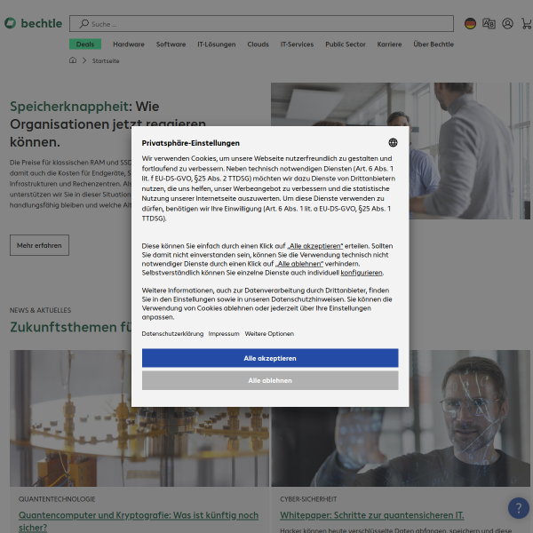Screen dimensions: 533x533
Task: Click the CYBER-SICHERHEIT category label
Action: coord(308,499)
